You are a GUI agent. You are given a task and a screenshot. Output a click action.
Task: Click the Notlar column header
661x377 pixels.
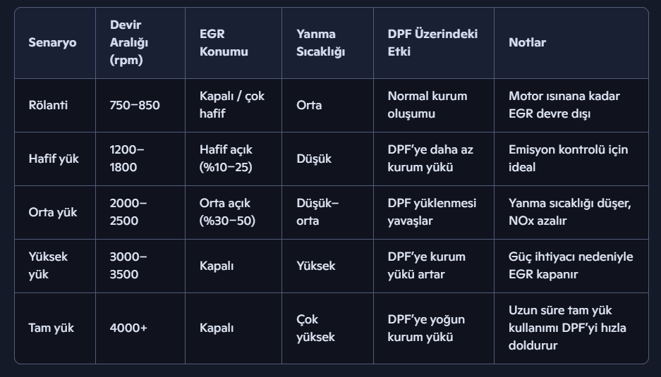pos(527,43)
